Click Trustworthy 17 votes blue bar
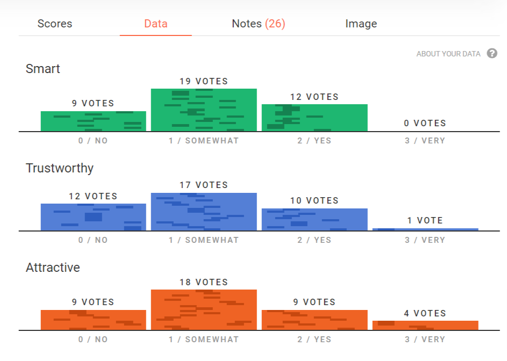Image resolution: width=507 pixels, height=361 pixels. (x=204, y=212)
